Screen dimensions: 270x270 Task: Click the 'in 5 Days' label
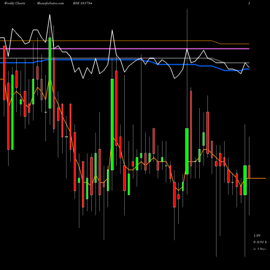pyautogui.click(x=259, y=249)
